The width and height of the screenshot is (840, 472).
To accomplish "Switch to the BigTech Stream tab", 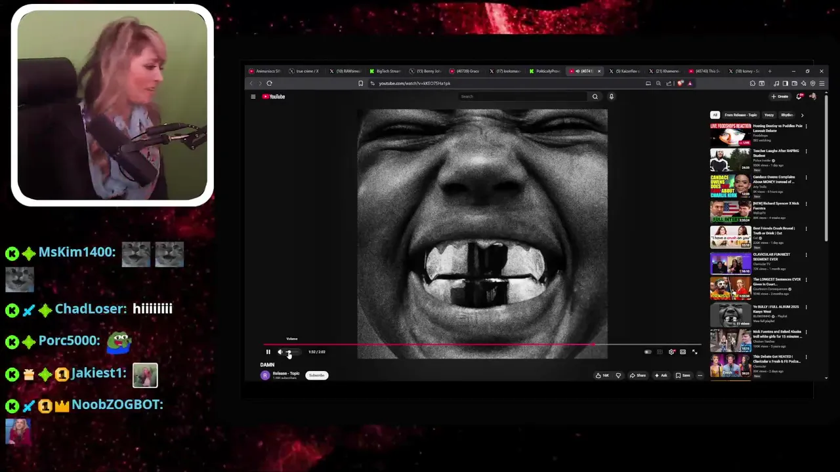I will coord(386,71).
